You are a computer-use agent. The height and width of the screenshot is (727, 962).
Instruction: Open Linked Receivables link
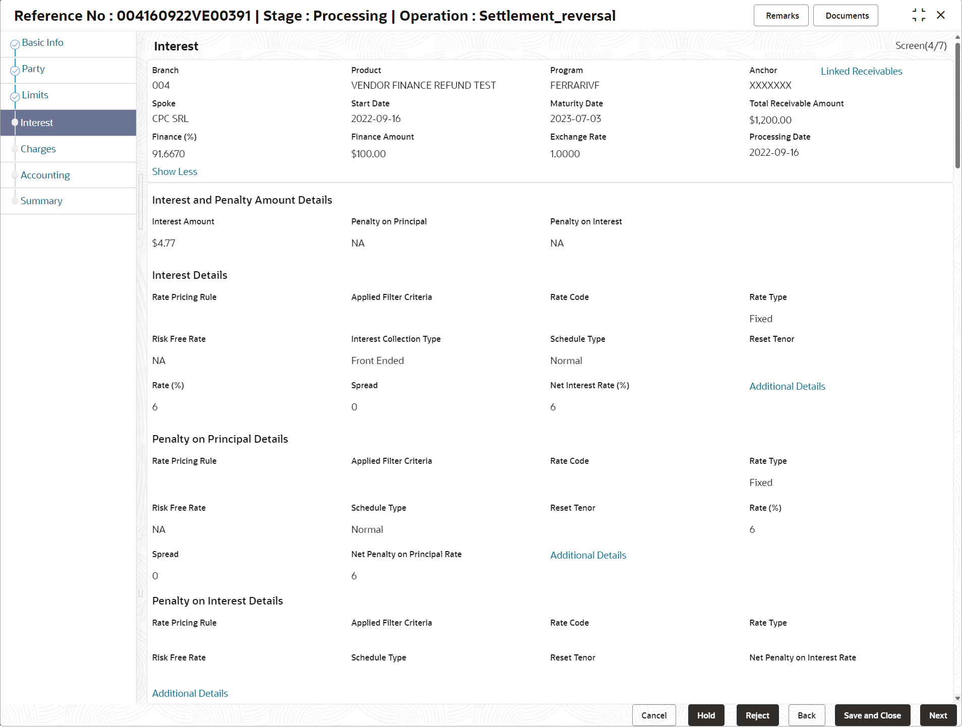pos(861,71)
